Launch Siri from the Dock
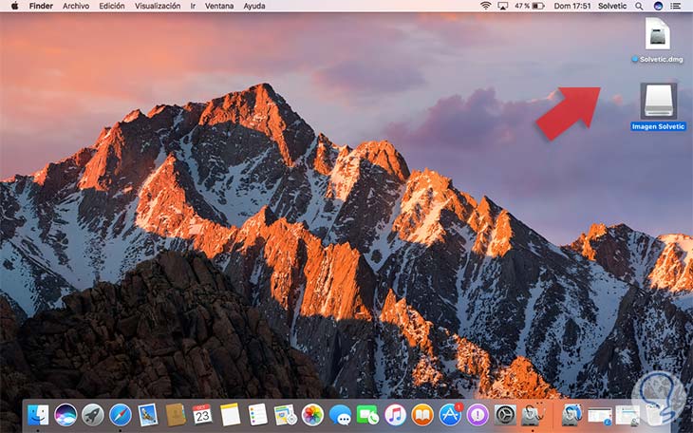The image size is (693, 433). coord(66,415)
